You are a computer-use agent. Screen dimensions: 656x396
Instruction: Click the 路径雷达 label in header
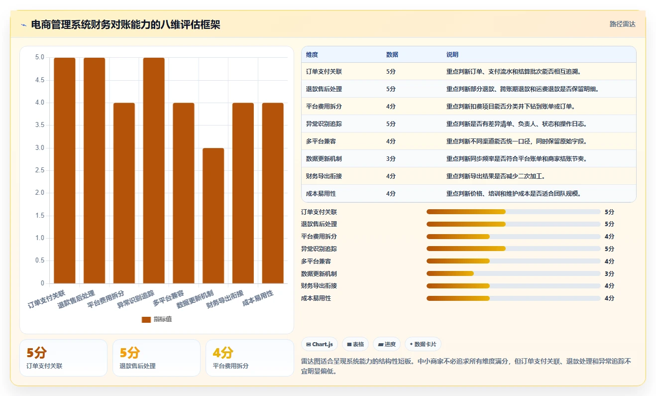[623, 24]
